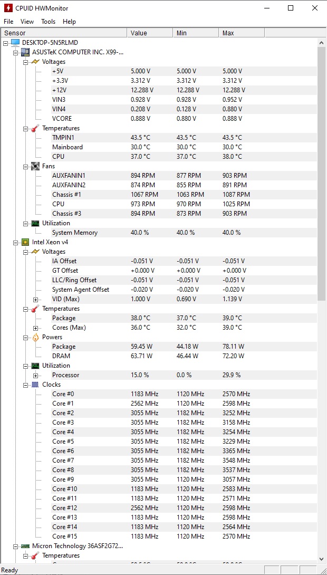This screenshot has height=575, width=327.
Task: Click the flame icon next to Powers
Action: point(35,337)
